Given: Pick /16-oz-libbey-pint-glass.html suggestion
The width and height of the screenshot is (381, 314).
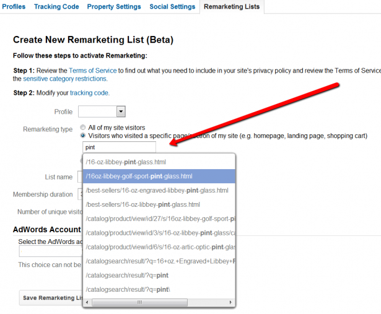Looking at the screenshot, I should 159,162.
